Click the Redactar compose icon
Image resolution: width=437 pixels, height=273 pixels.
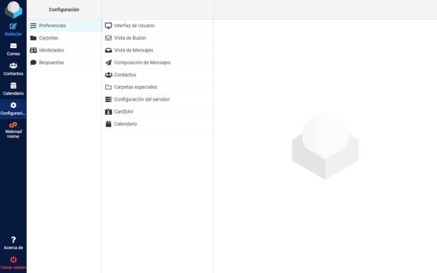pyautogui.click(x=13, y=26)
